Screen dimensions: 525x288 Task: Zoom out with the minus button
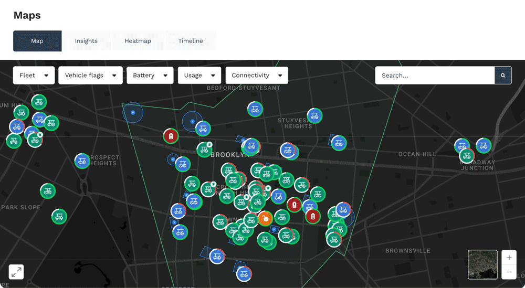point(509,272)
